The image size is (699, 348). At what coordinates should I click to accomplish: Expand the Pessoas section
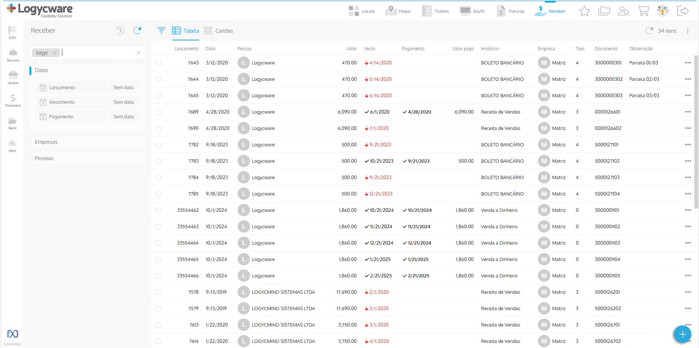(87, 158)
